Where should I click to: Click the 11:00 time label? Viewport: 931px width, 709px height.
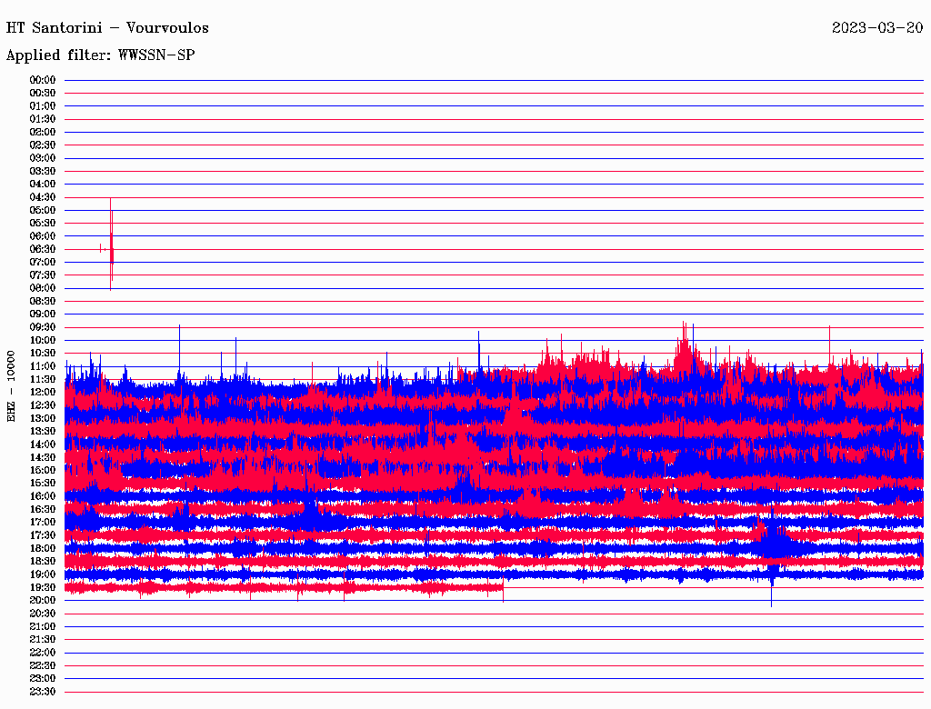[43, 365]
